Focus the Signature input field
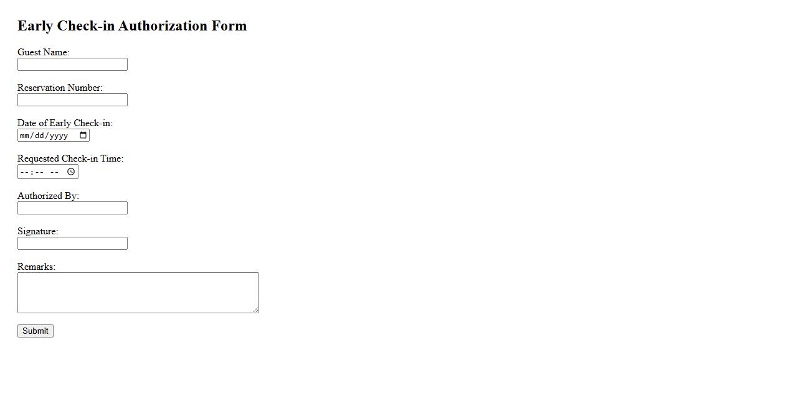 [72, 244]
